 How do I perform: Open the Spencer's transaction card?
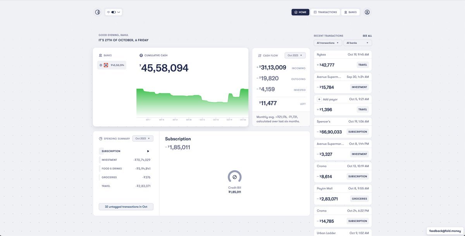click(x=343, y=127)
